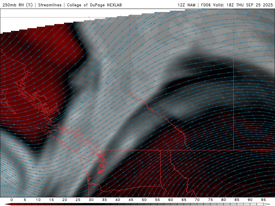Click the colorbar label '45'
The height and width of the screenshot is (206, 275).
coord(131,200)
